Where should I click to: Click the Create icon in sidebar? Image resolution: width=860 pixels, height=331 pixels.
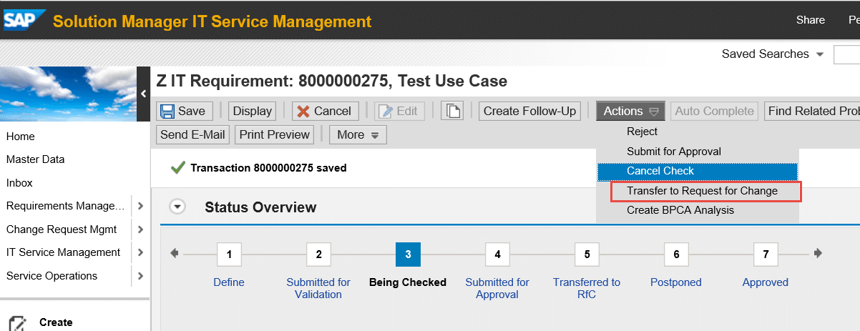(x=19, y=322)
